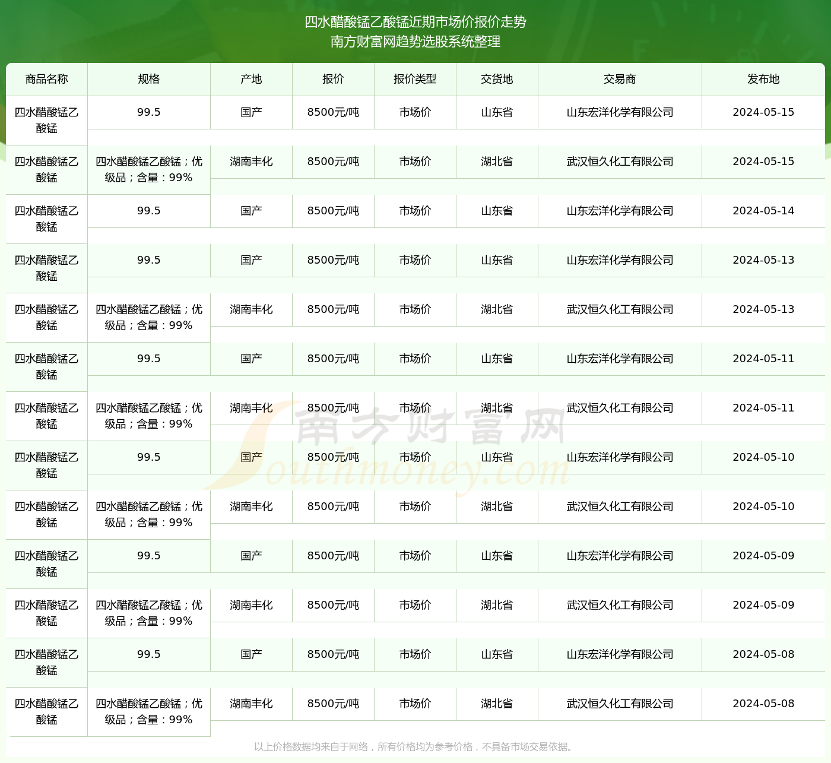
Task: Click date 2024-05-10 in the 武汉恒久 row
Action: pyautogui.click(x=763, y=506)
